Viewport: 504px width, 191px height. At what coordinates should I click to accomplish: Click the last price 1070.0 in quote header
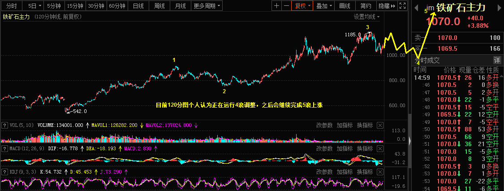pos(443,22)
